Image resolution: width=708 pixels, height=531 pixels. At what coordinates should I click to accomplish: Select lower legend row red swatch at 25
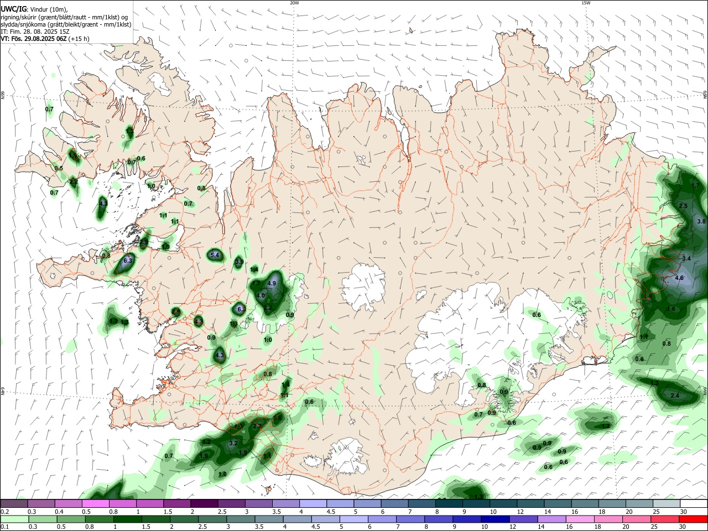665,519
